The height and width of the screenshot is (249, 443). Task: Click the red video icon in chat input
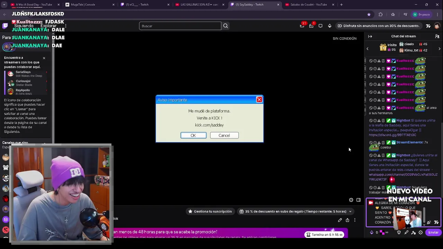click(371, 203)
